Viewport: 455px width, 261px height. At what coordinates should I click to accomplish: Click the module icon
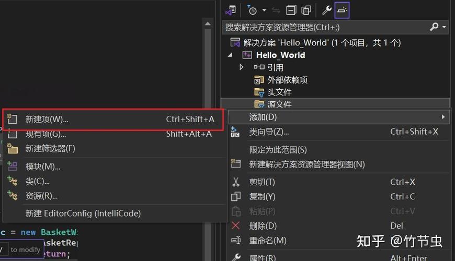click(x=12, y=166)
